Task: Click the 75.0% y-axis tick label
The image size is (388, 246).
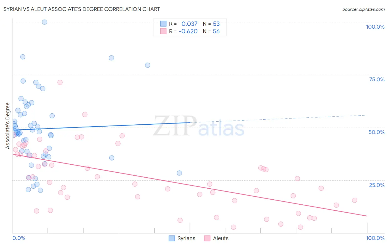Action: (377, 79)
